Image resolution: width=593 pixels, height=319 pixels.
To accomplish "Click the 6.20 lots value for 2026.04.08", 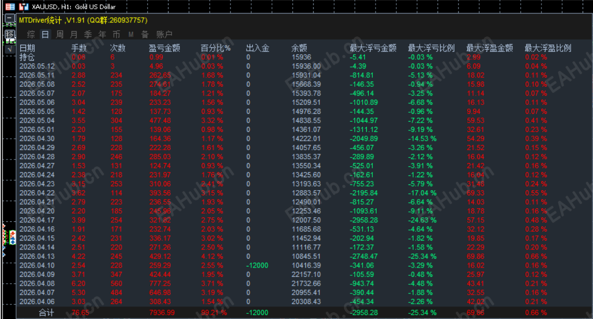I will pos(79,284).
